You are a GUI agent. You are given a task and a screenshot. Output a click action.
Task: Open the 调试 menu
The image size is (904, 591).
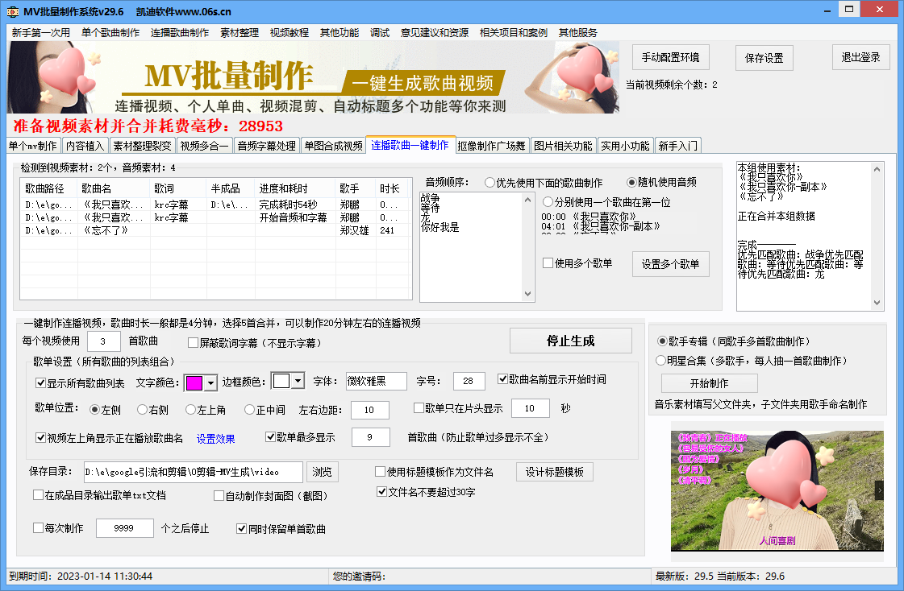(380, 33)
